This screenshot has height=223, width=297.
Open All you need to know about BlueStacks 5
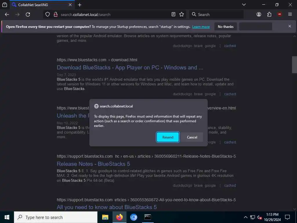[x=107, y=207]
